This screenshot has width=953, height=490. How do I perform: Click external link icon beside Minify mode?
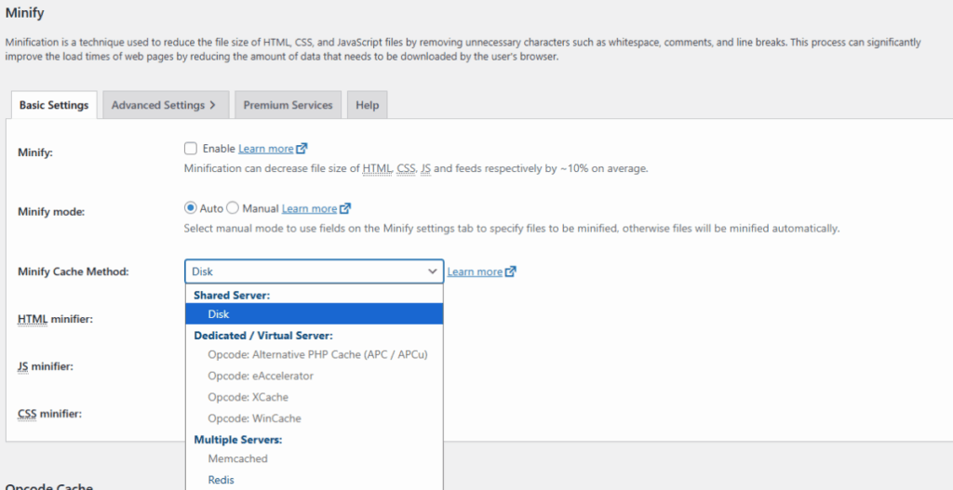(345, 209)
